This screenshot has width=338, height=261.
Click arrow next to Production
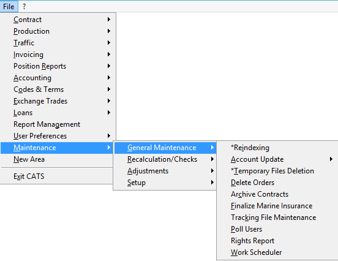point(109,31)
